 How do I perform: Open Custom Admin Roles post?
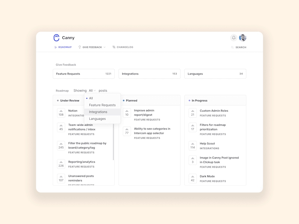(x=214, y=111)
